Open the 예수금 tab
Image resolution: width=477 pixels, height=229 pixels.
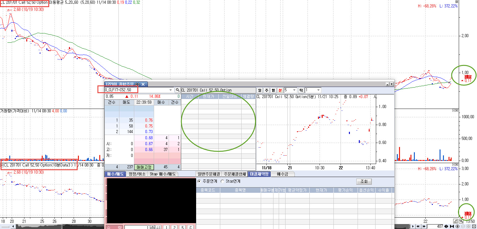click(x=282, y=174)
